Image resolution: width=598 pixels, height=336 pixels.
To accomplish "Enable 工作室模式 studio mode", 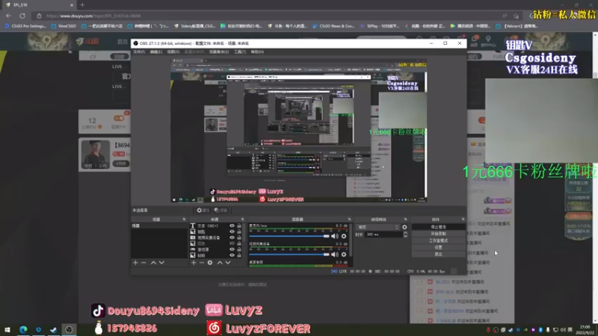I will coord(438,240).
